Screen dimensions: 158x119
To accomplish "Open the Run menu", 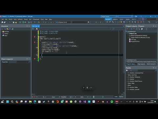I will (30, 20).
